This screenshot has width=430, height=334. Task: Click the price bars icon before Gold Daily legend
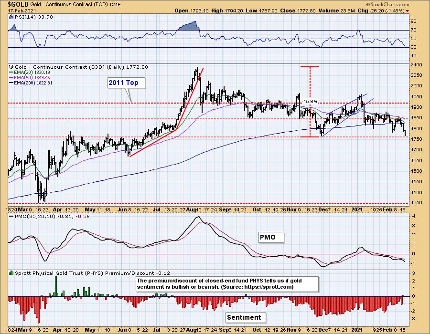[x=11, y=67]
